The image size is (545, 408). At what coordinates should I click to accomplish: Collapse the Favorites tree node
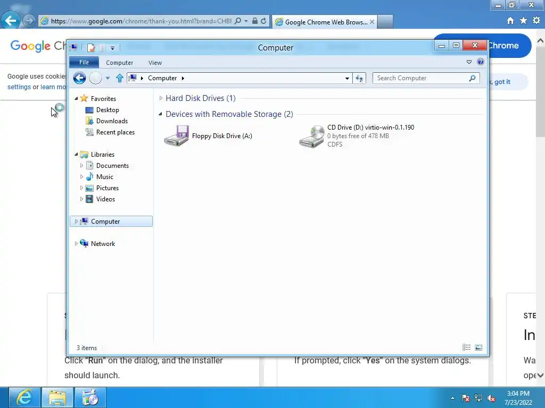click(76, 98)
